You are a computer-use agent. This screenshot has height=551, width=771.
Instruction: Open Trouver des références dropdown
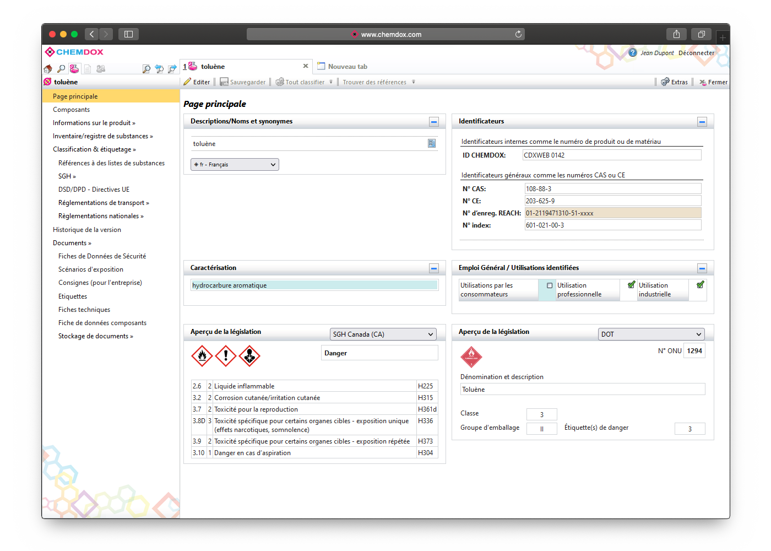coord(379,82)
